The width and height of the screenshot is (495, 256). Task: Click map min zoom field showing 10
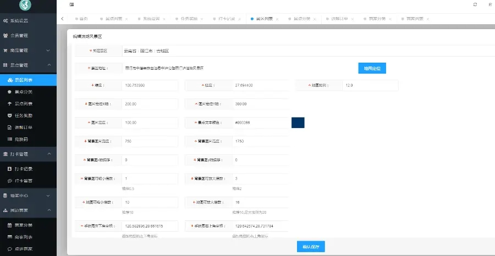(150, 202)
